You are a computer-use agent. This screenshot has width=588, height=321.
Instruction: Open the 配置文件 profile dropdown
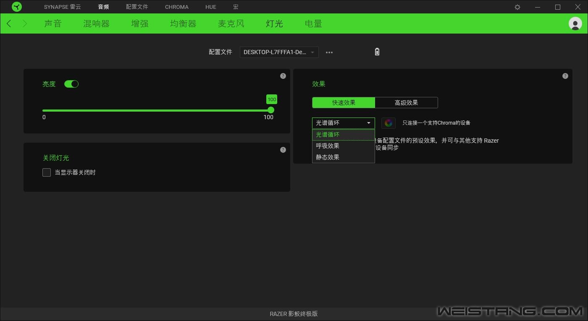(x=279, y=52)
